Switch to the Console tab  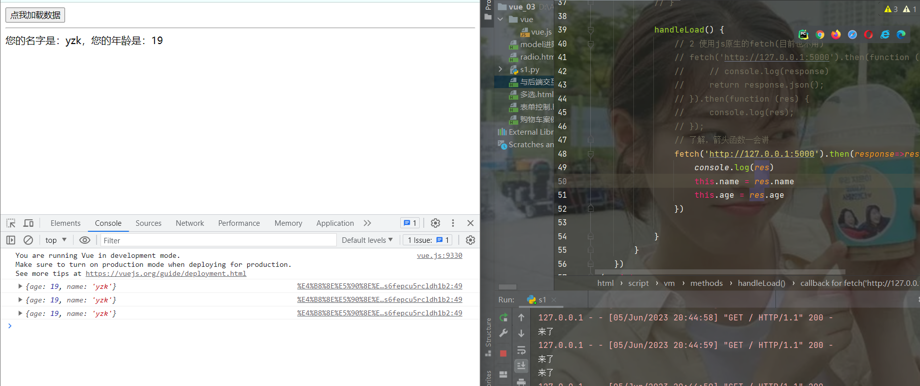coord(108,223)
